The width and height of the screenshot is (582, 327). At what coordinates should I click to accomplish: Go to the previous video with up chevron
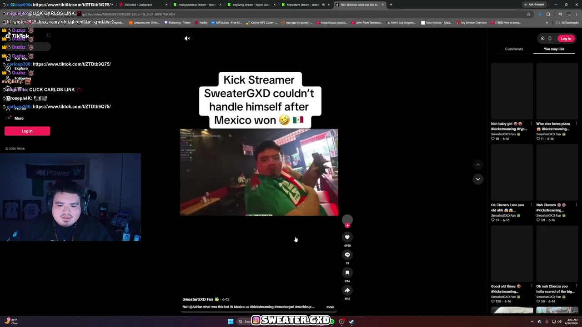pyautogui.click(x=478, y=164)
